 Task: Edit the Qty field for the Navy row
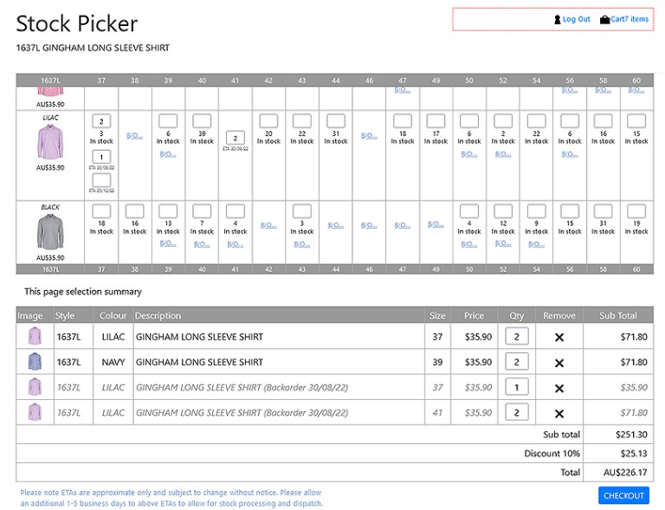coord(516,362)
